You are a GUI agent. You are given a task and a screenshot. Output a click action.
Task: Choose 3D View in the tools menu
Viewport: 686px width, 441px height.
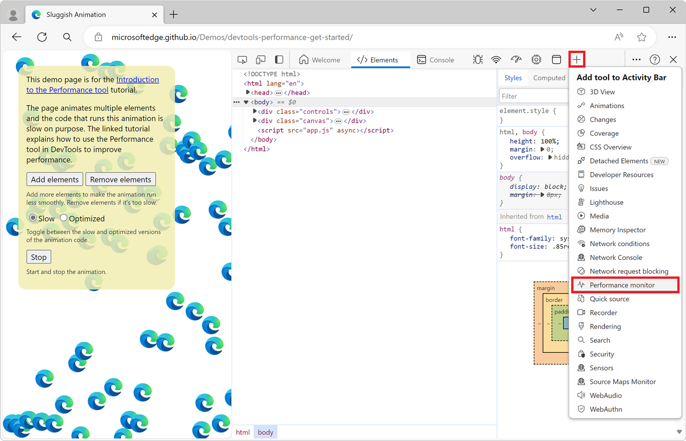(x=625, y=92)
